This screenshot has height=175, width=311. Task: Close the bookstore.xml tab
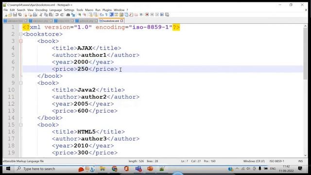pos(121,21)
